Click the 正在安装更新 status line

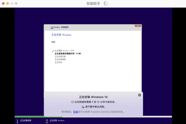point(60,59)
